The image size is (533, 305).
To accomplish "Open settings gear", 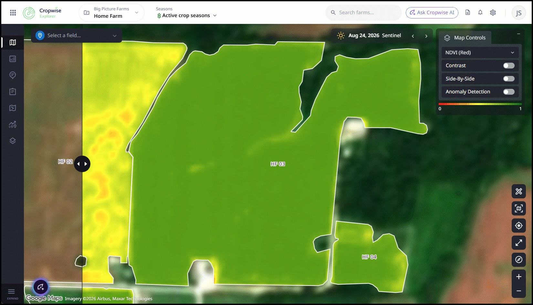I will [x=493, y=12].
